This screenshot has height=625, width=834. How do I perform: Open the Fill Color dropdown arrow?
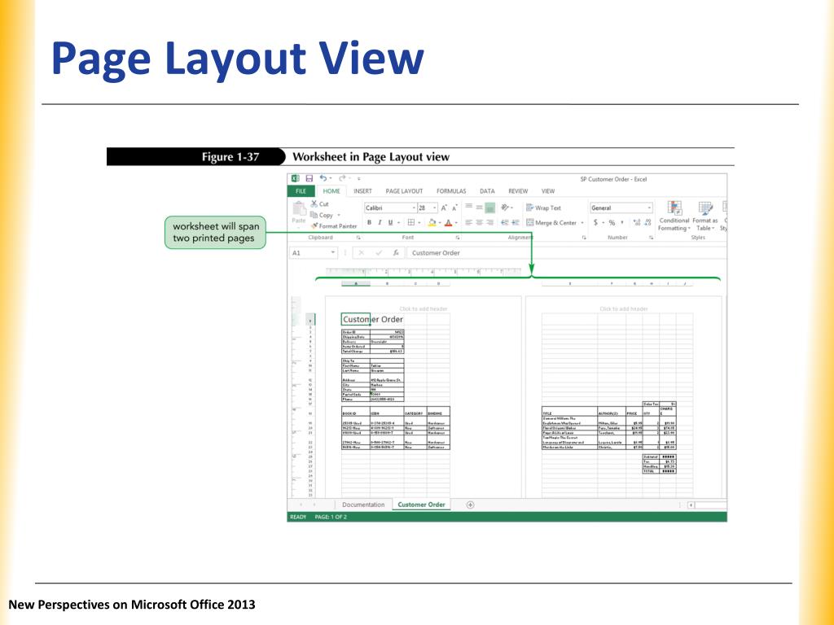point(439,223)
